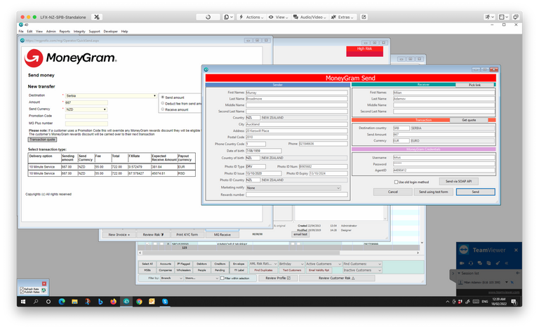Click the 4D application taskbar icon
The height and width of the screenshot is (329, 539).
[x=126, y=302]
